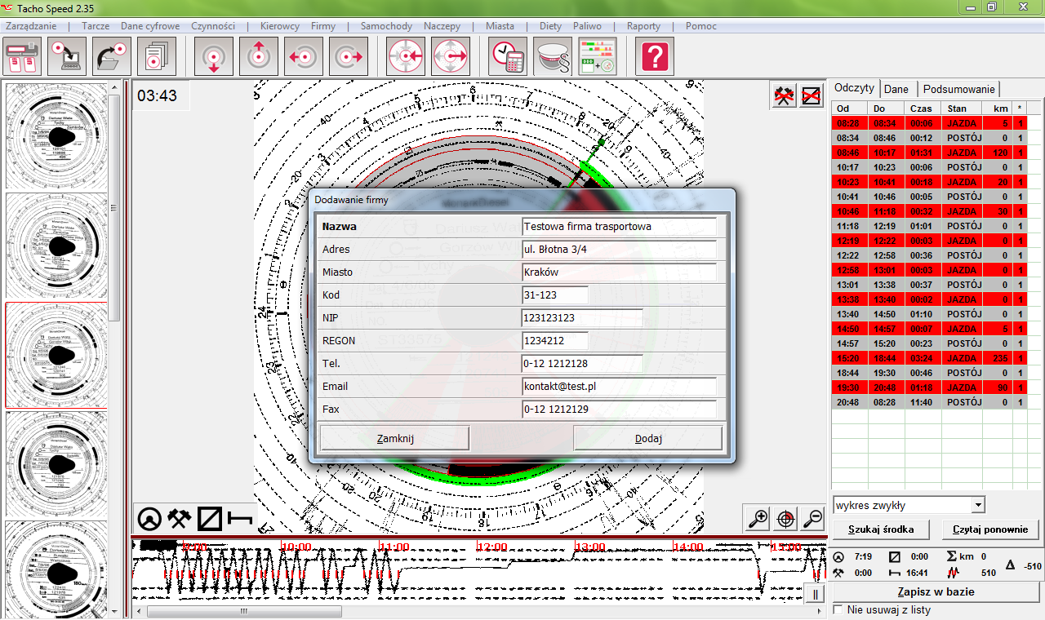
Task: Toggle the crossed-out envelope button above chart
Action: [811, 96]
